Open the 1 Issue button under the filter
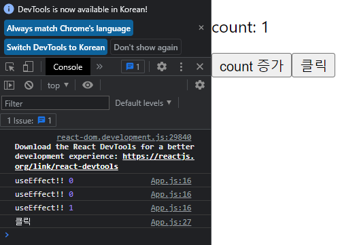Screen dimensions: 340x245 [29, 120]
